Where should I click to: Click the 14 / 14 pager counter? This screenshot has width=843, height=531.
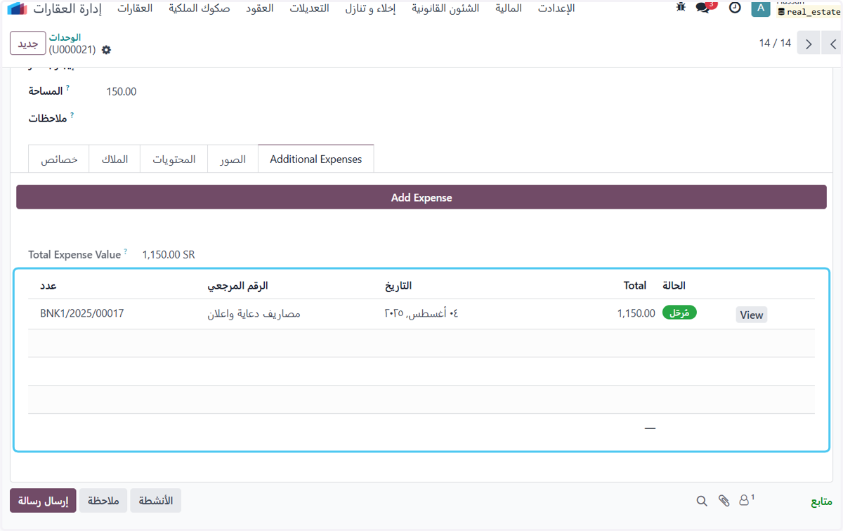pyautogui.click(x=775, y=44)
